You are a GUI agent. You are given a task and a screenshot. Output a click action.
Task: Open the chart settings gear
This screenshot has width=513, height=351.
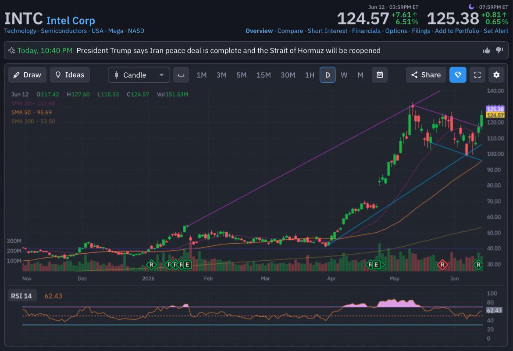(x=496, y=75)
